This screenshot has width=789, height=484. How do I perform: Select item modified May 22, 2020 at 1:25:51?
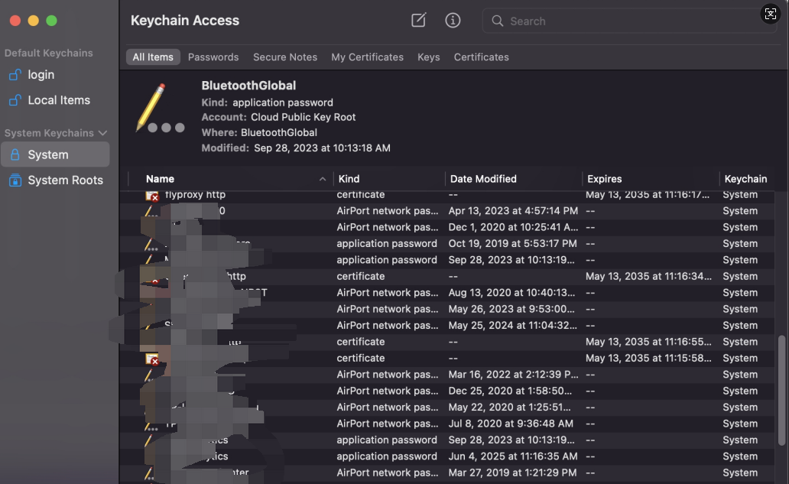pos(509,408)
